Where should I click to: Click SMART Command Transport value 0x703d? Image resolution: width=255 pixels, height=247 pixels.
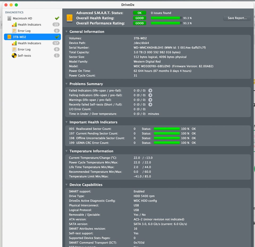click(x=139, y=242)
